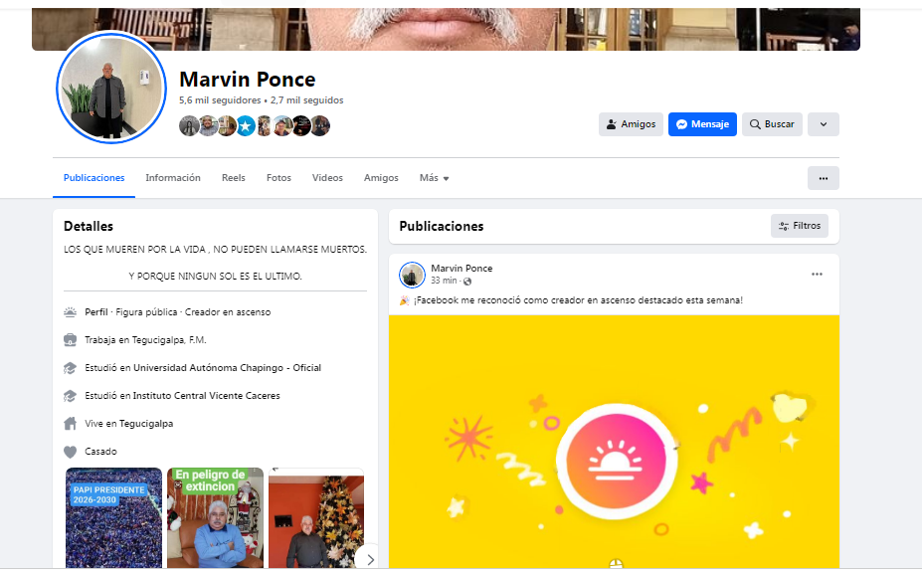Open Marvin Ponce post author name link
The image size is (922, 575).
coord(461,268)
